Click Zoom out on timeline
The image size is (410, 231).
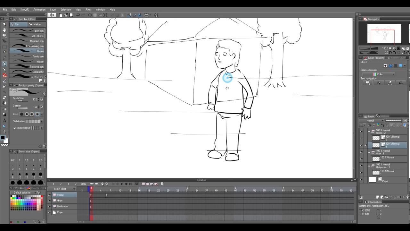[x=102, y=184]
